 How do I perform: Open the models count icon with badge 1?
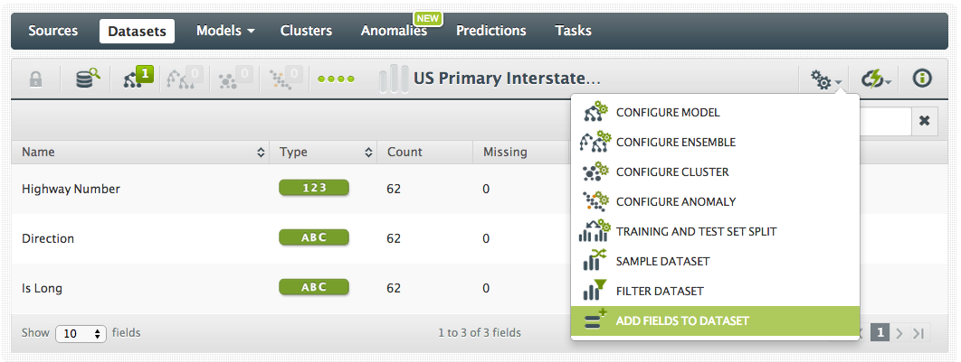click(138, 79)
